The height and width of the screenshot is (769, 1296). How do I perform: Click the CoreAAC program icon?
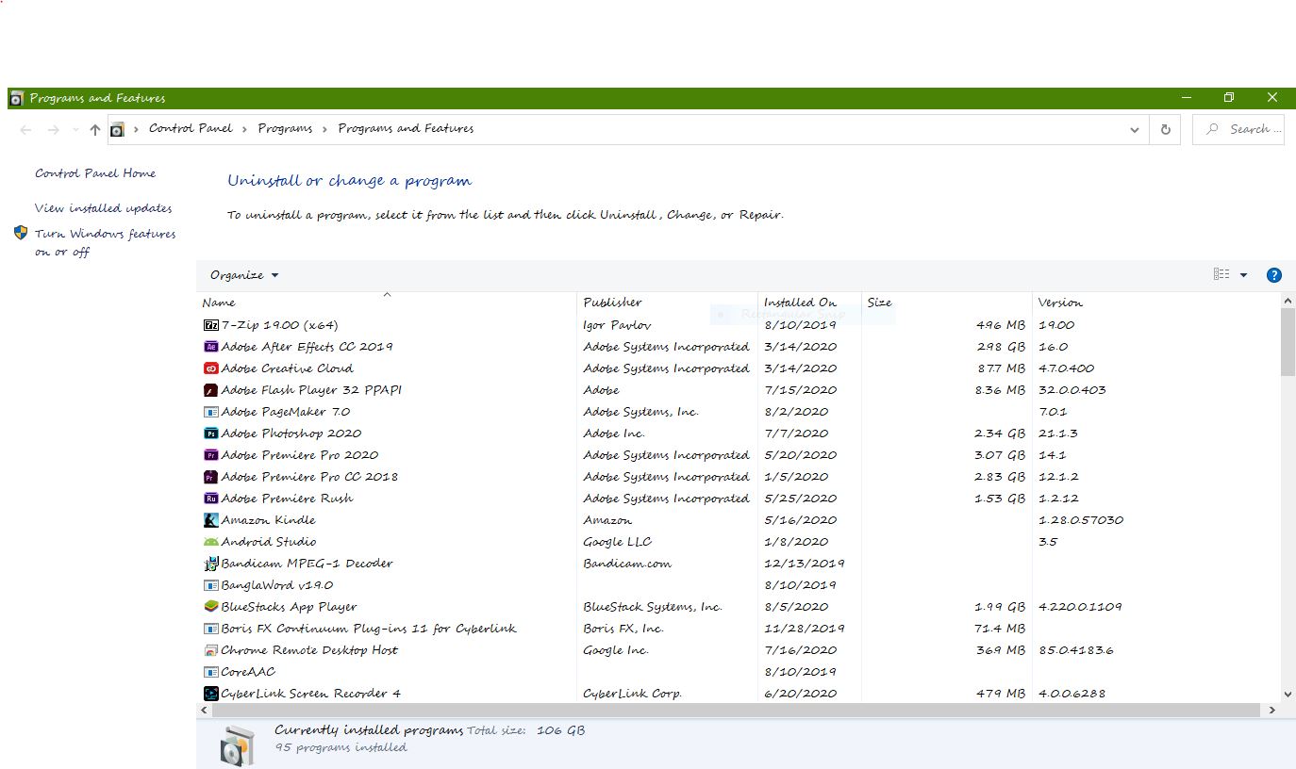pos(211,672)
